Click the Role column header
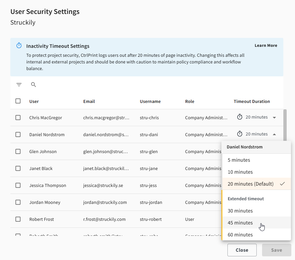This screenshot has height=260, width=295. 189,101
